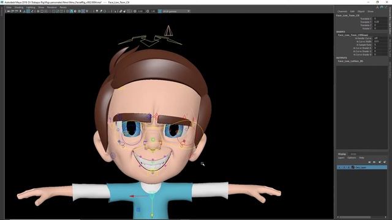The height and width of the screenshot is (220, 392).
Task: Click the Layer Editor scroll right arrow
Action: click(385, 218)
